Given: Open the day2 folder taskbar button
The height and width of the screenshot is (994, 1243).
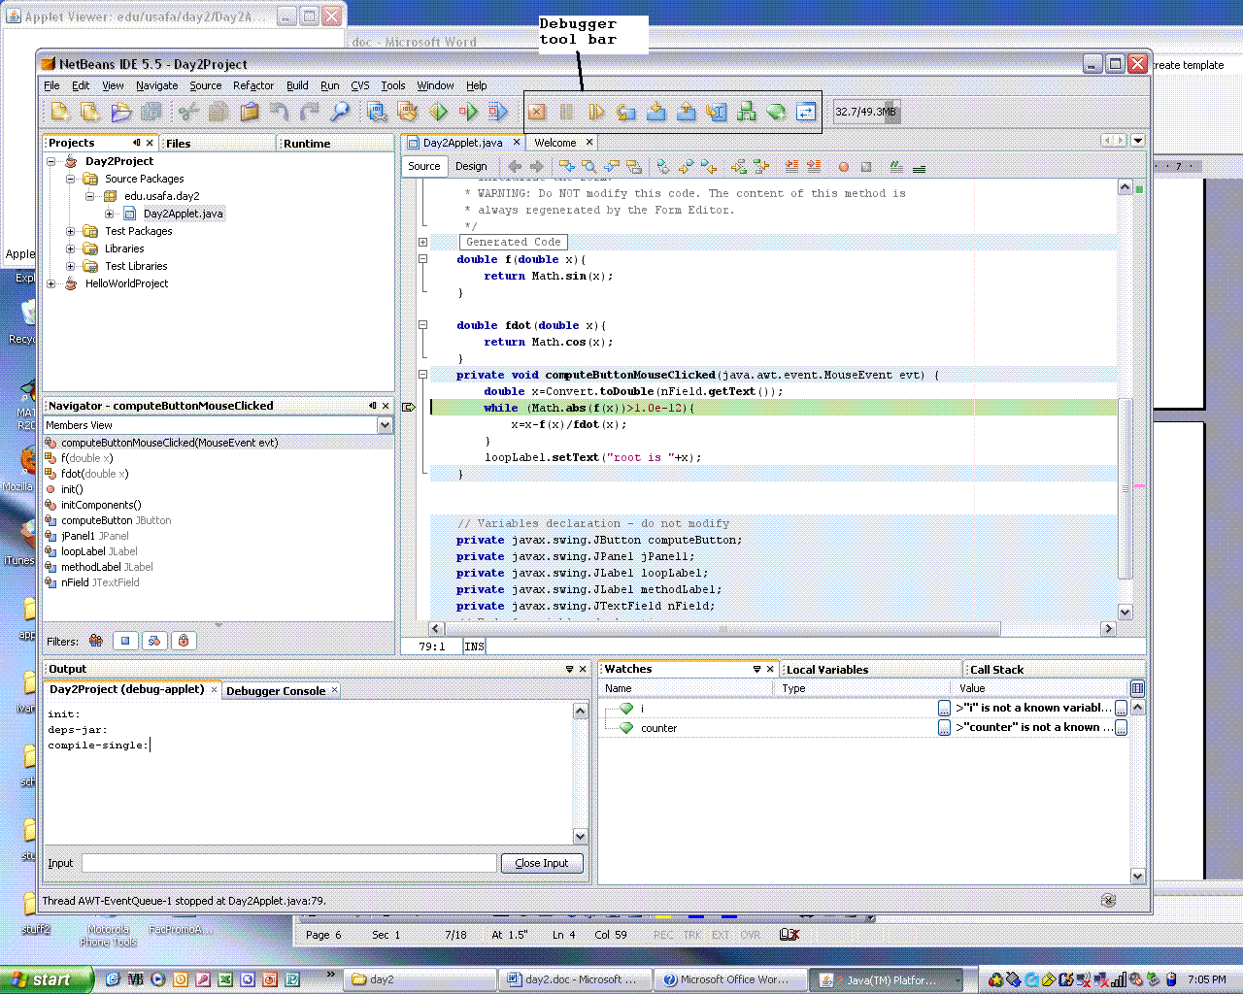Looking at the screenshot, I should 420,979.
